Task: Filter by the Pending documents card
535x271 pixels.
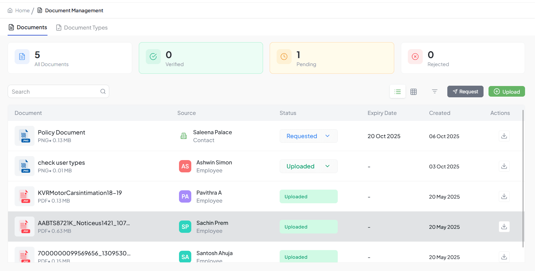Action: pyautogui.click(x=331, y=58)
